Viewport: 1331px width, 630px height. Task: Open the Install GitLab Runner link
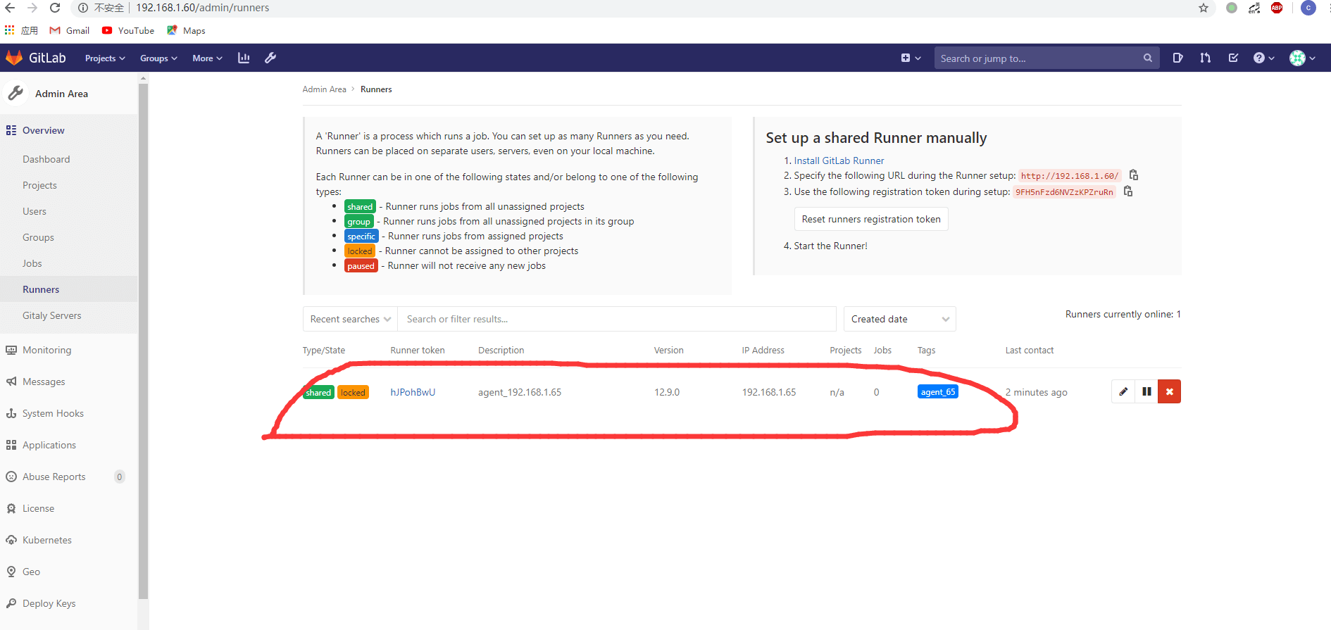pos(839,160)
